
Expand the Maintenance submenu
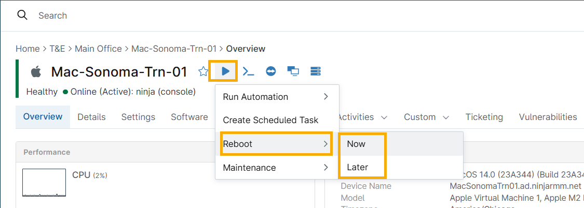pos(276,168)
